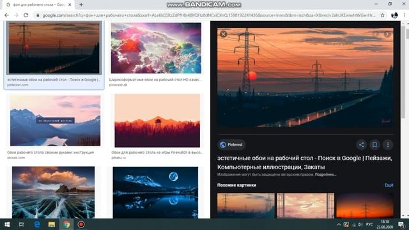This screenshot has width=409, height=230.
Task: Open the Firewatch tower wallpaper thumbnail
Action: [x=157, y=121]
